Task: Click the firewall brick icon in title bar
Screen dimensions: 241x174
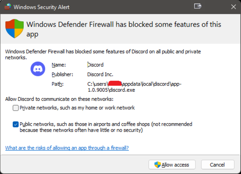Action: 8,7
